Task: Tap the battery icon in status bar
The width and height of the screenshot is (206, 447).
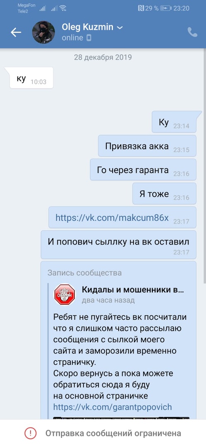Action: (166, 8)
